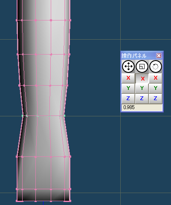Click the blue axis line below the mesh

(x=43, y=203)
